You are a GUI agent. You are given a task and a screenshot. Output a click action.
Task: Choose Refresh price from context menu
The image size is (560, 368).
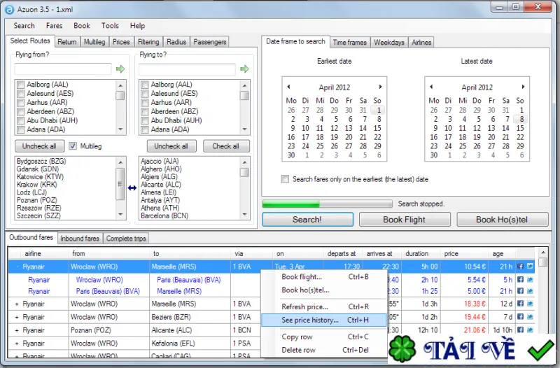324,306
